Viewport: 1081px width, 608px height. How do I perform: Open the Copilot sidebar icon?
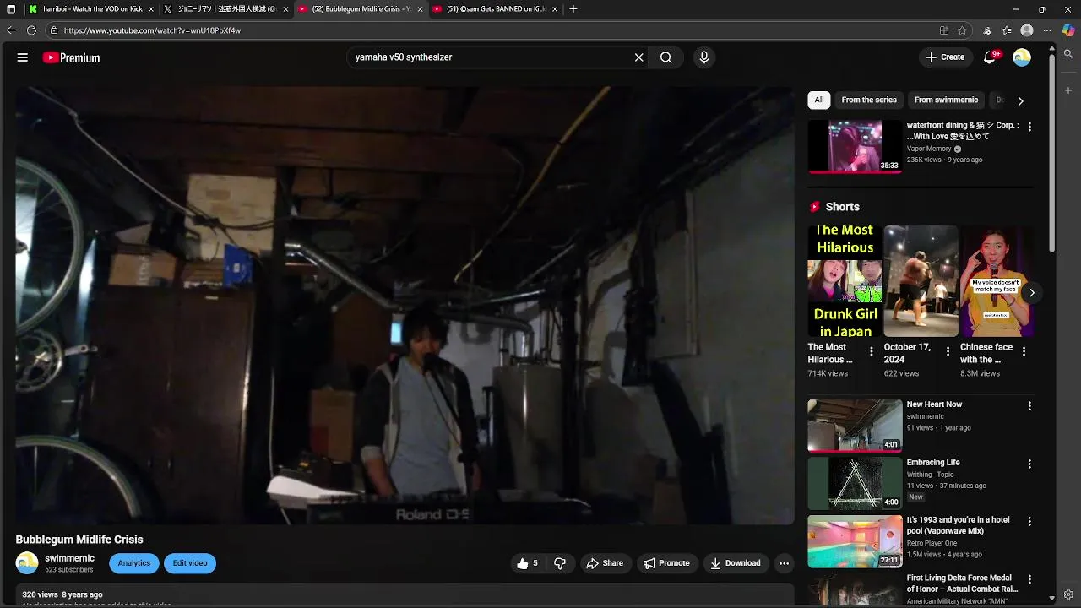pos(1068,30)
